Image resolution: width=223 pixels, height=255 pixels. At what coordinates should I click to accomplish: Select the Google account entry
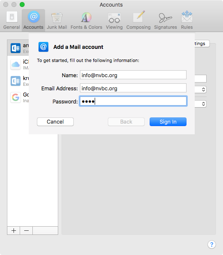point(18,97)
